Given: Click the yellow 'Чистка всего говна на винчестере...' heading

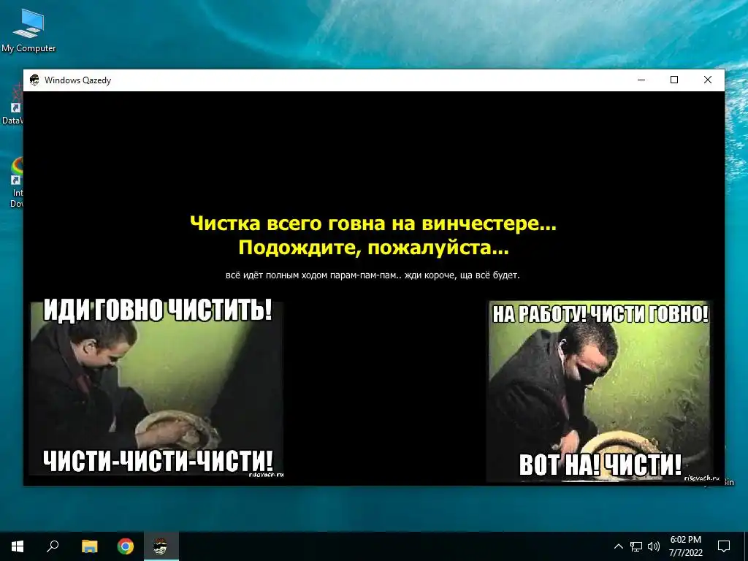Looking at the screenshot, I should [373, 223].
